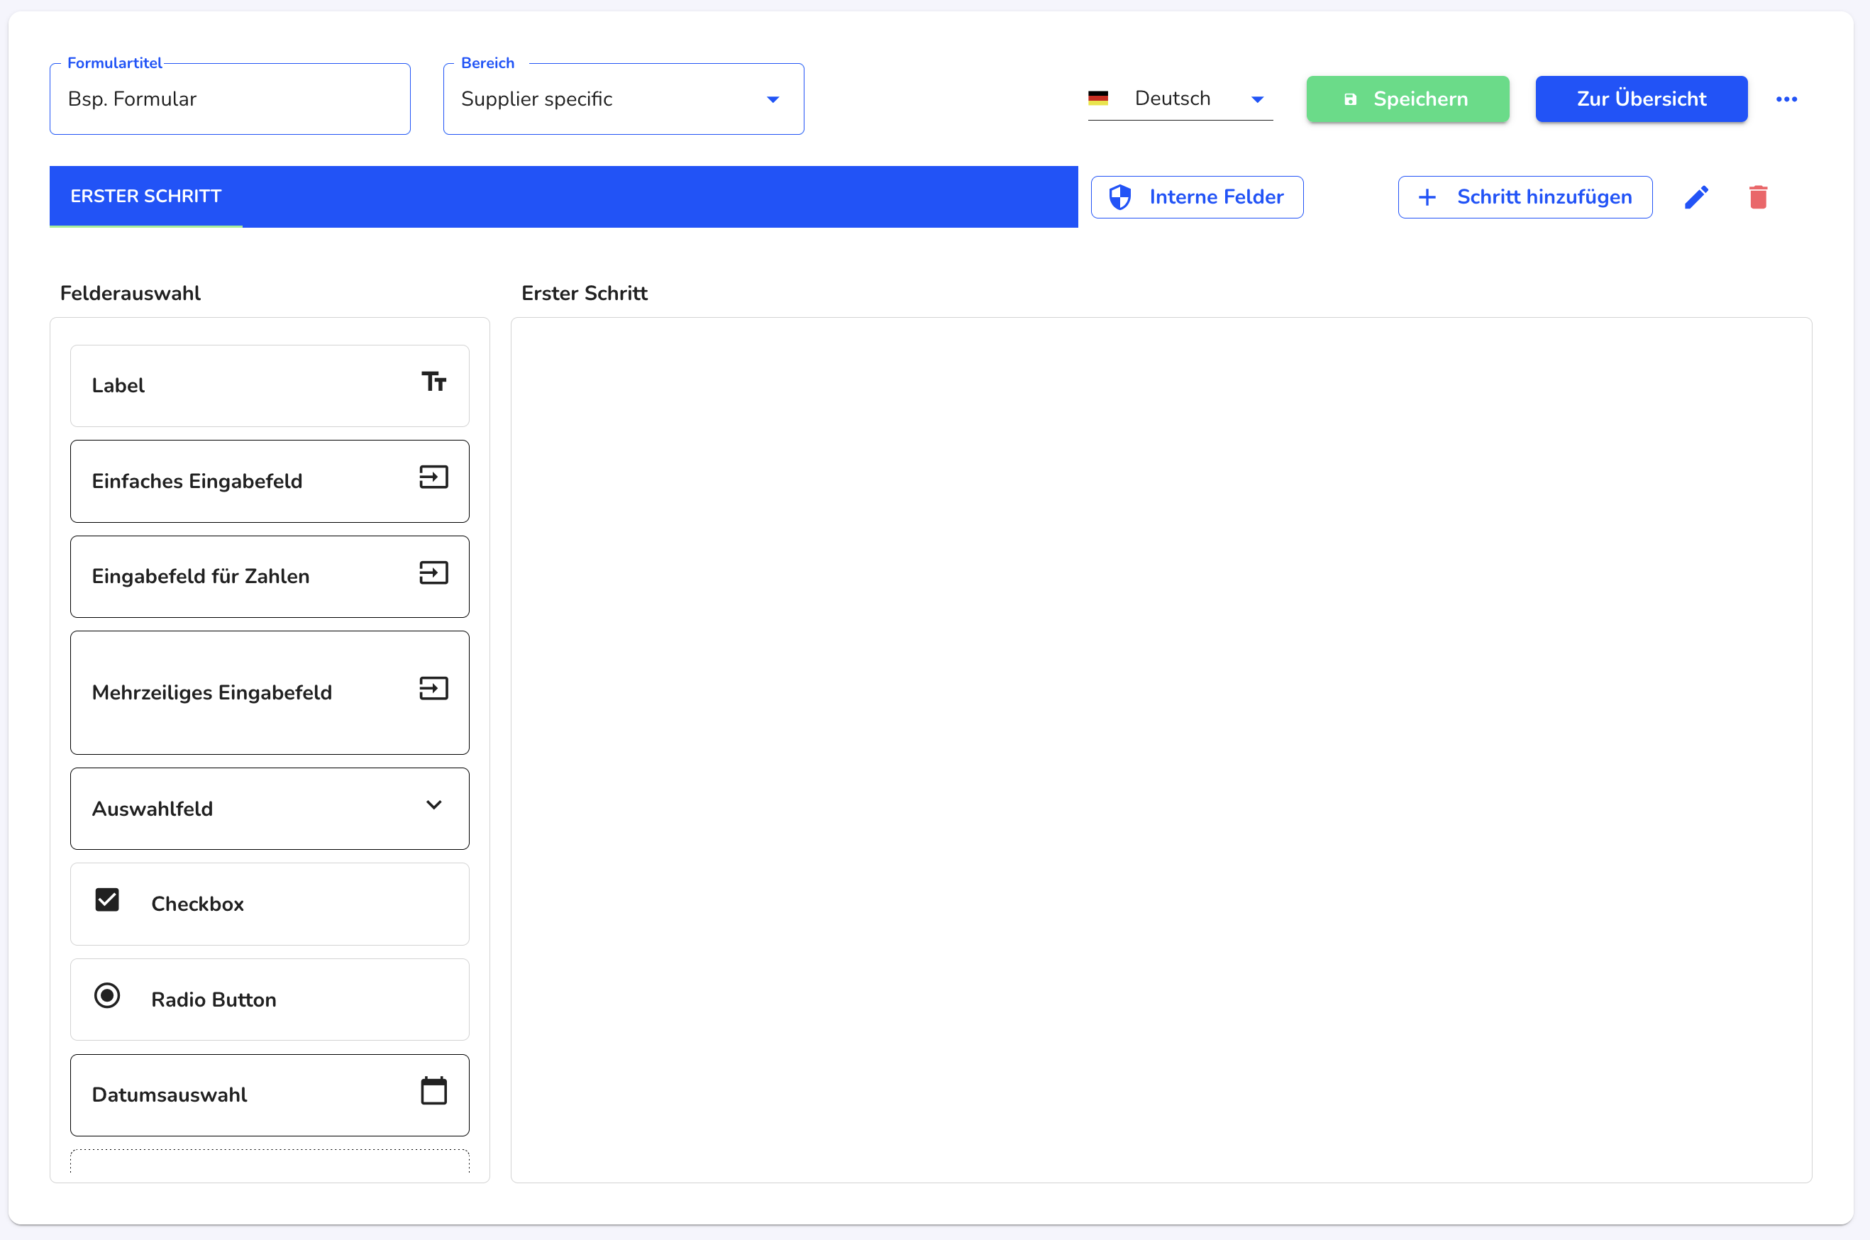Select the Radio Button field's radio icon
Image resolution: width=1870 pixels, height=1240 pixels.
[x=106, y=996]
